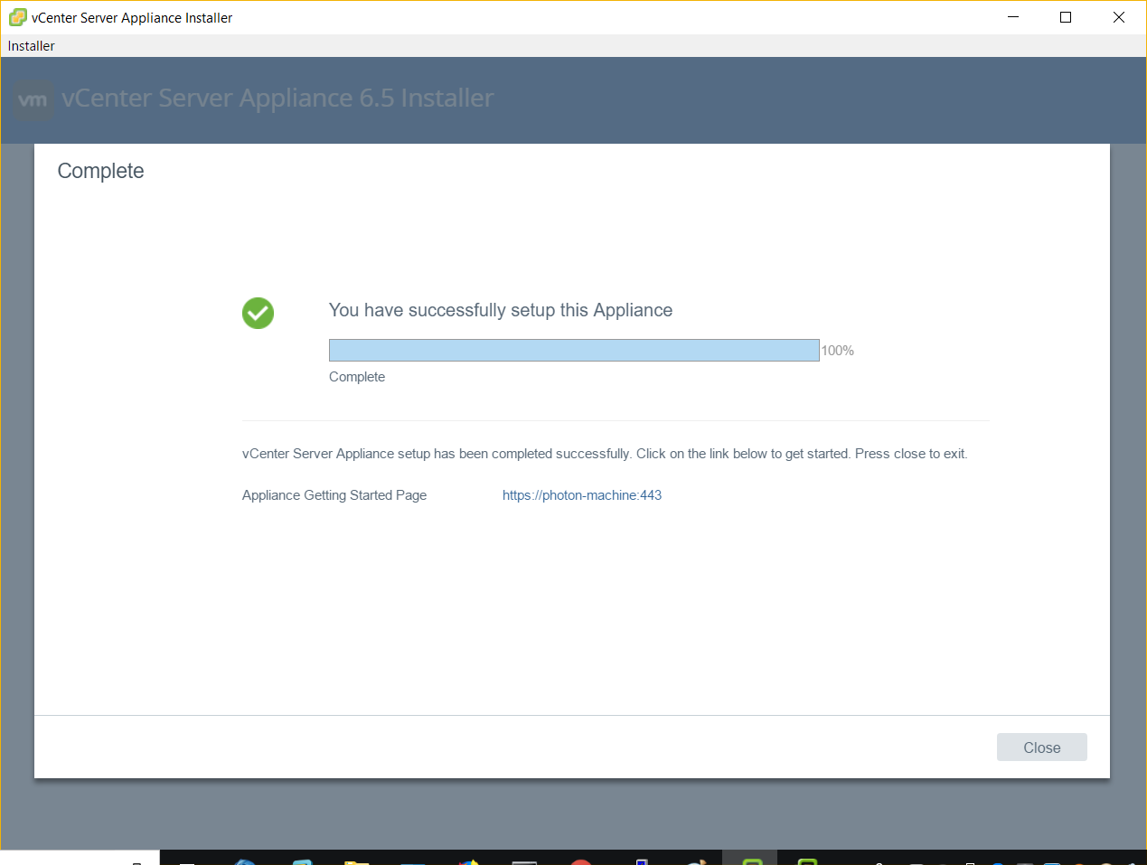Click the '100%' progress percentage label
This screenshot has width=1147, height=865.
click(837, 351)
